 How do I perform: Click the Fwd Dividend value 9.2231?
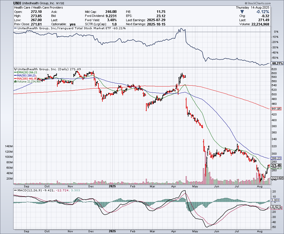[111, 16]
